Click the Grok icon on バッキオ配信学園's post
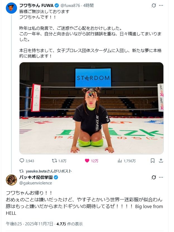This screenshot has width=174, height=232. click(x=153, y=177)
